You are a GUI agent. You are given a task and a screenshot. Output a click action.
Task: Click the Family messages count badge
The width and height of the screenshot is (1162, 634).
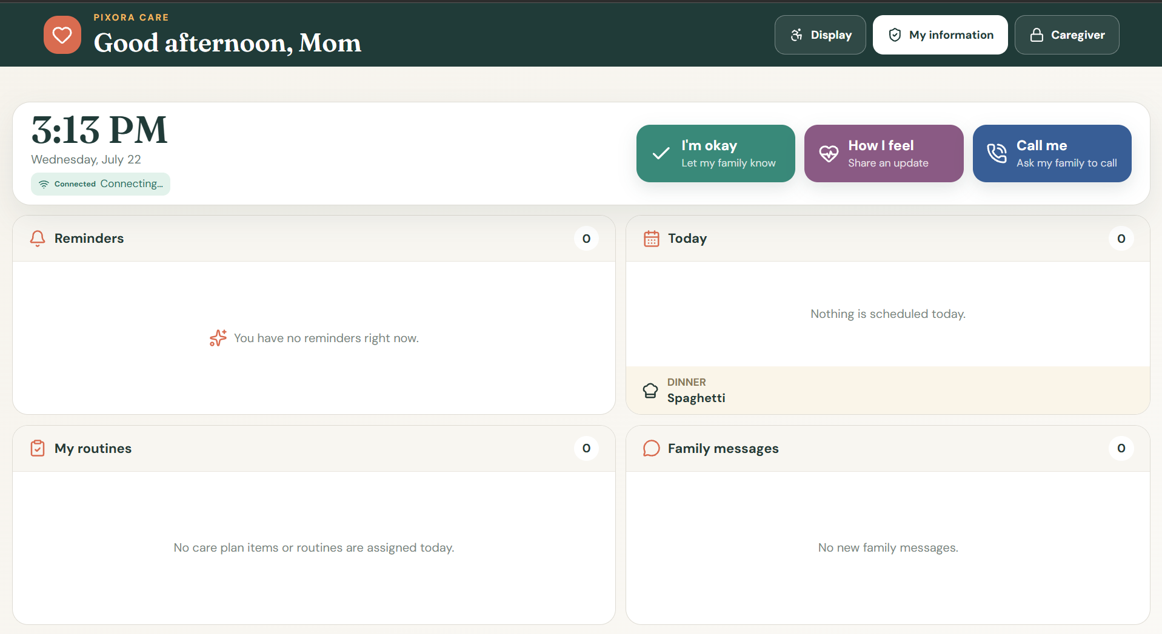pos(1121,448)
